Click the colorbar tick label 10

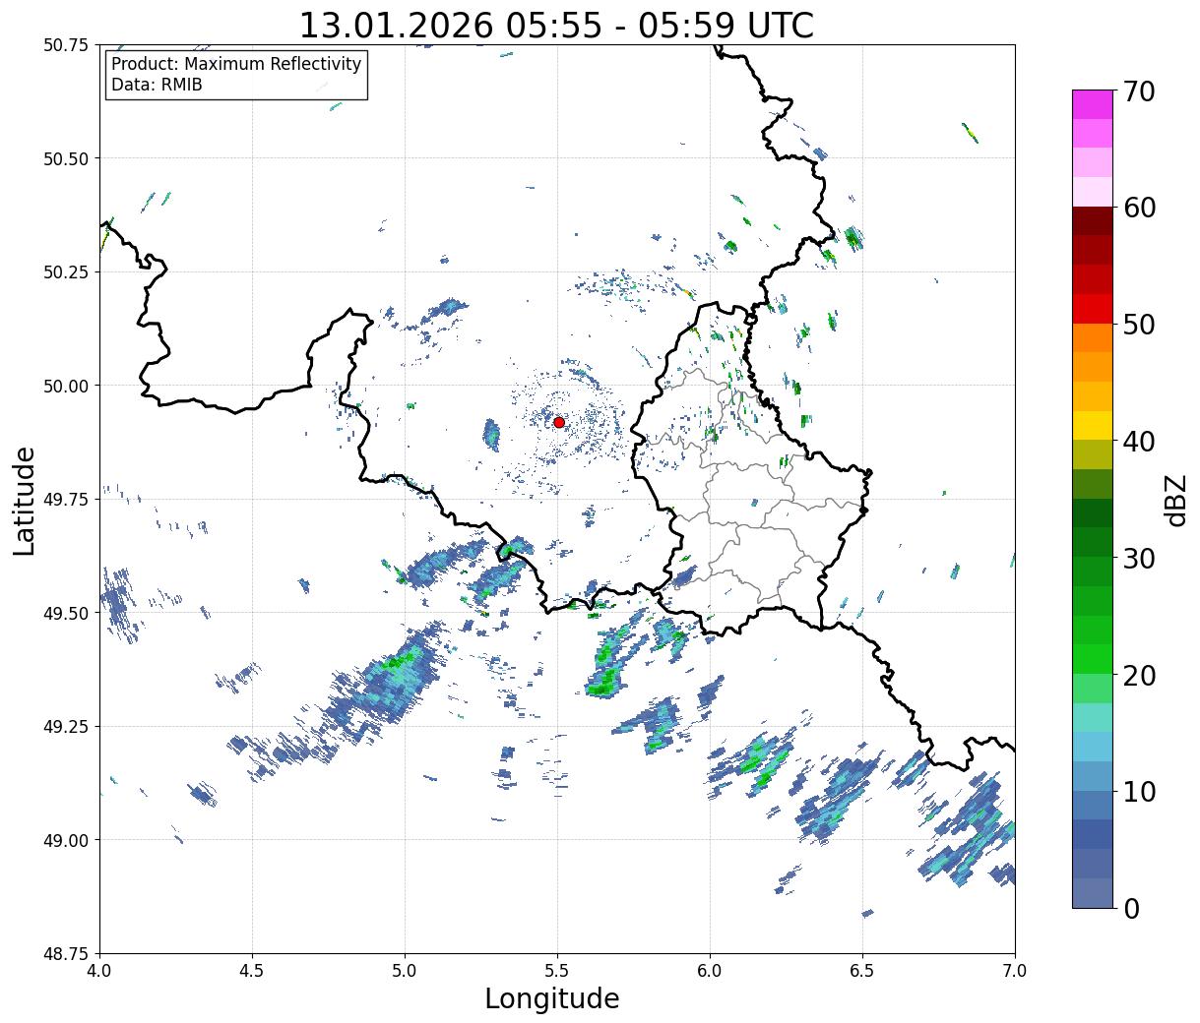click(x=1138, y=791)
